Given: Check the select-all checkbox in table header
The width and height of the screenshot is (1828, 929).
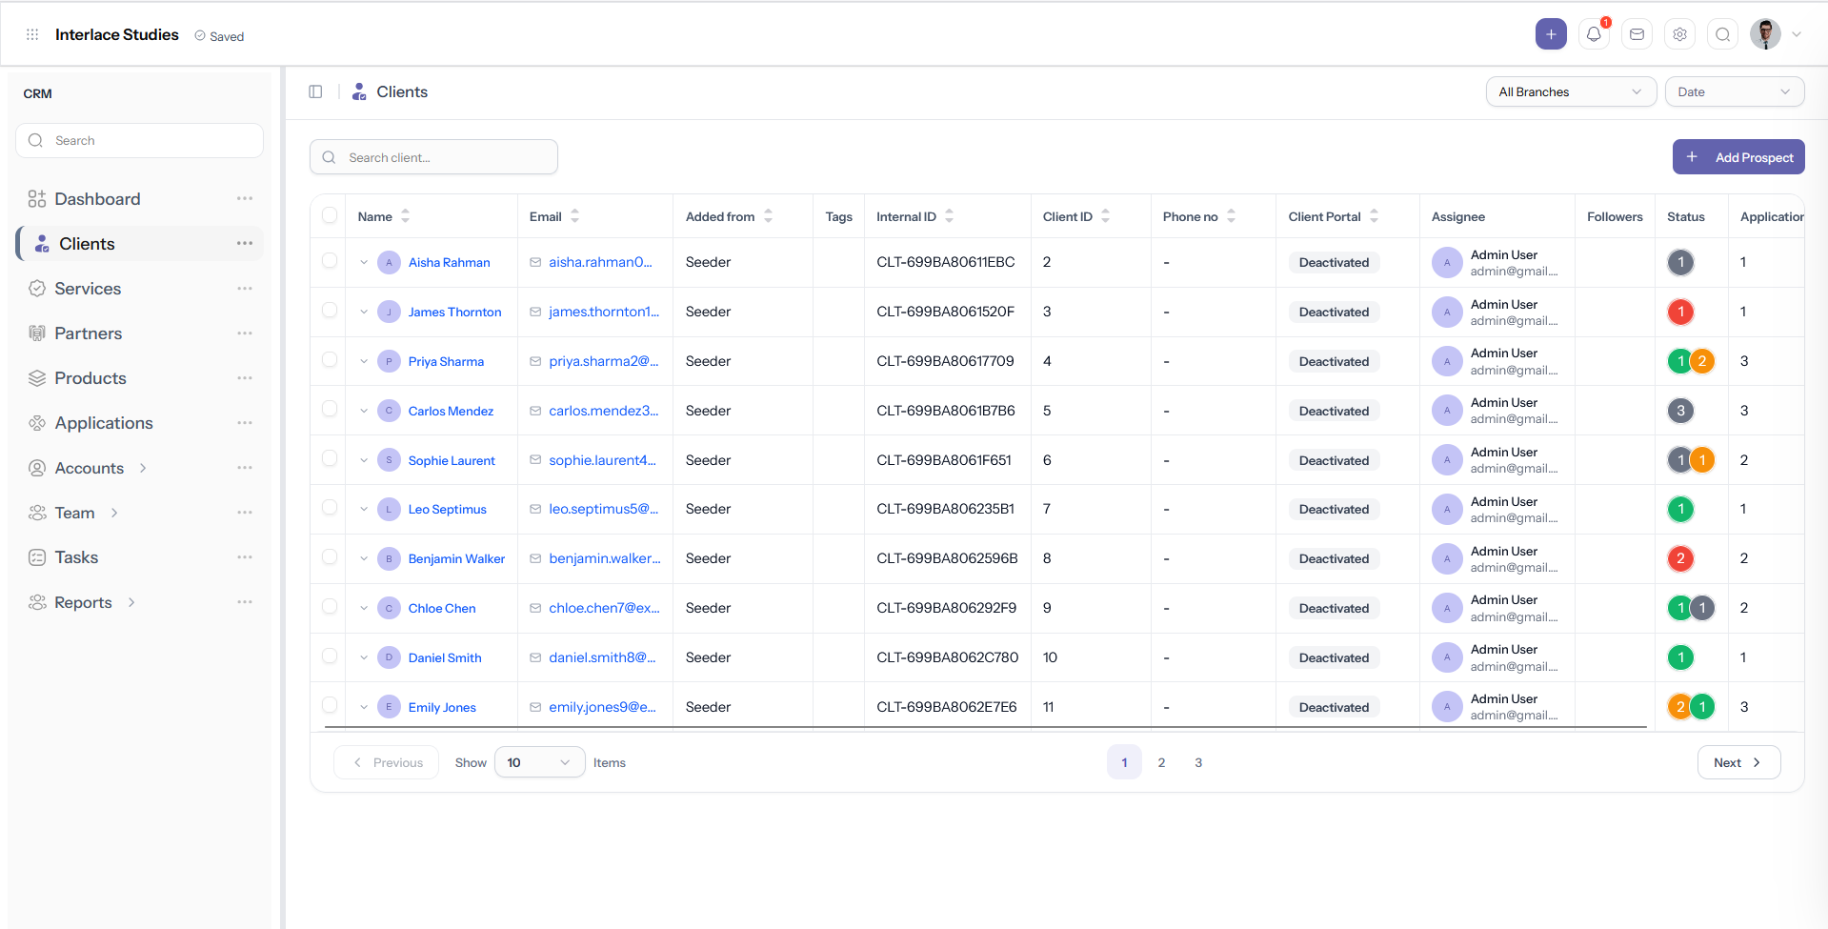Looking at the screenshot, I should coord(328,215).
